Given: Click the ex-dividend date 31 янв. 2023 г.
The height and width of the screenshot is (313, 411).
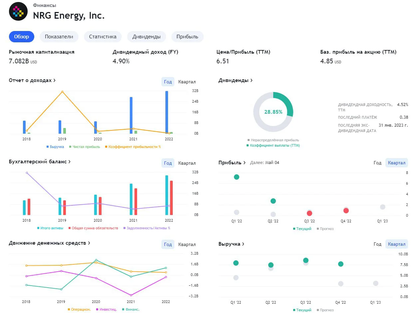Looking at the screenshot, I should (x=393, y=125).
